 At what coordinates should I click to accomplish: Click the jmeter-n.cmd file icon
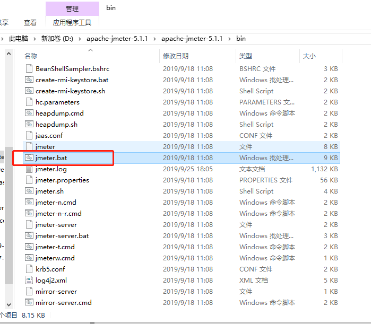[29, 202]
